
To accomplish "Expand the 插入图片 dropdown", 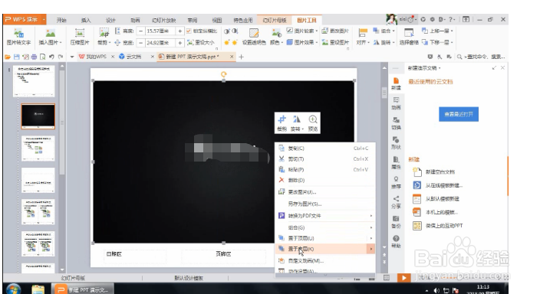I will [x=61, y=42].
